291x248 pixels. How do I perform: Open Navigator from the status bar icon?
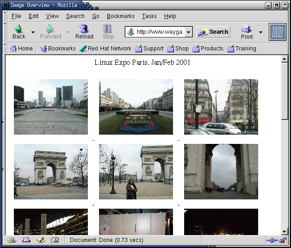[12, 240]
